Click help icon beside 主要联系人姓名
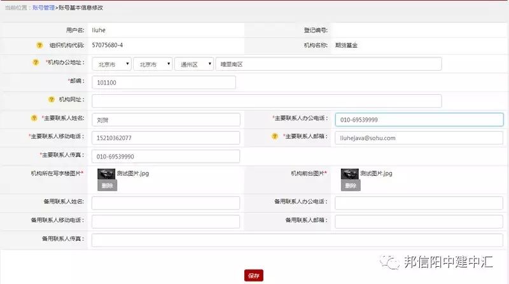Image resolution: width=509 pixels, height=284 pixels. click(x=34, y=118)
